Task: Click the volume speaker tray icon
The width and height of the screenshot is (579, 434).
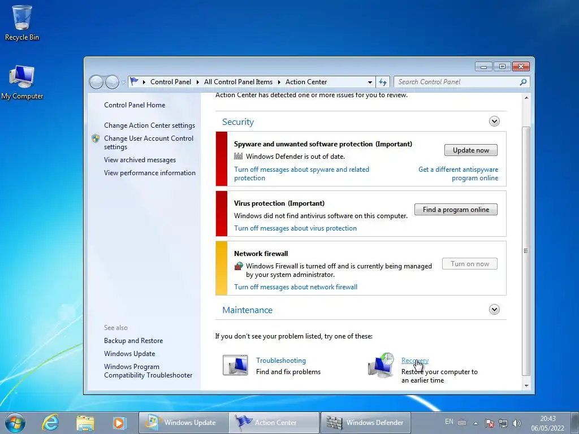Action: point(517,423)
